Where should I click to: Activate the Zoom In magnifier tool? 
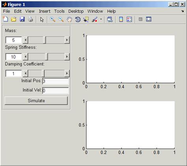(52, 19)
